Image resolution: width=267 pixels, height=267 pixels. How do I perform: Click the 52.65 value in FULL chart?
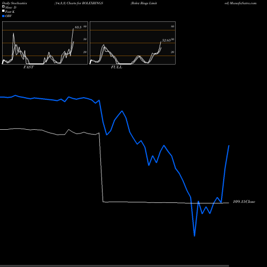point(166,41)
